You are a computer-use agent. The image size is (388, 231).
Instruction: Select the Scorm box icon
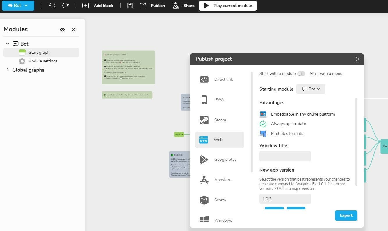tap(204, 200)
